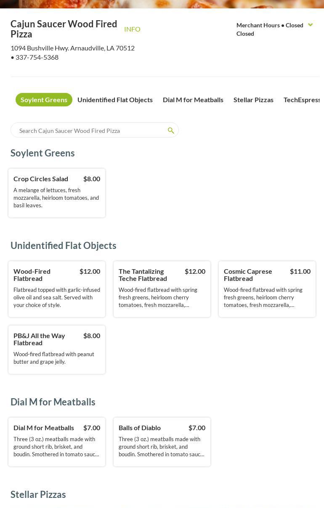Image resolution: width=324 pixels, height=508 pixels.
Task: Switch to Unidentified Flat Objects tab
Action: coord(115,100)
